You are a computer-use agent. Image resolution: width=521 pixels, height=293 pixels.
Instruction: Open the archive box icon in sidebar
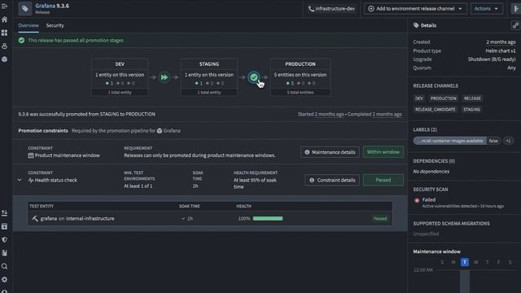tap(4, 226)
